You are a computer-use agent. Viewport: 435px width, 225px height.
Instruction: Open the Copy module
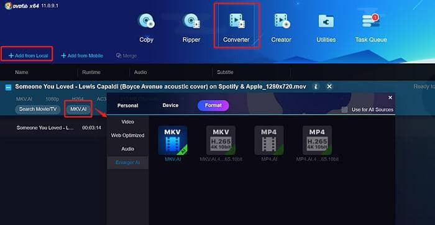(x=146, y=29)
